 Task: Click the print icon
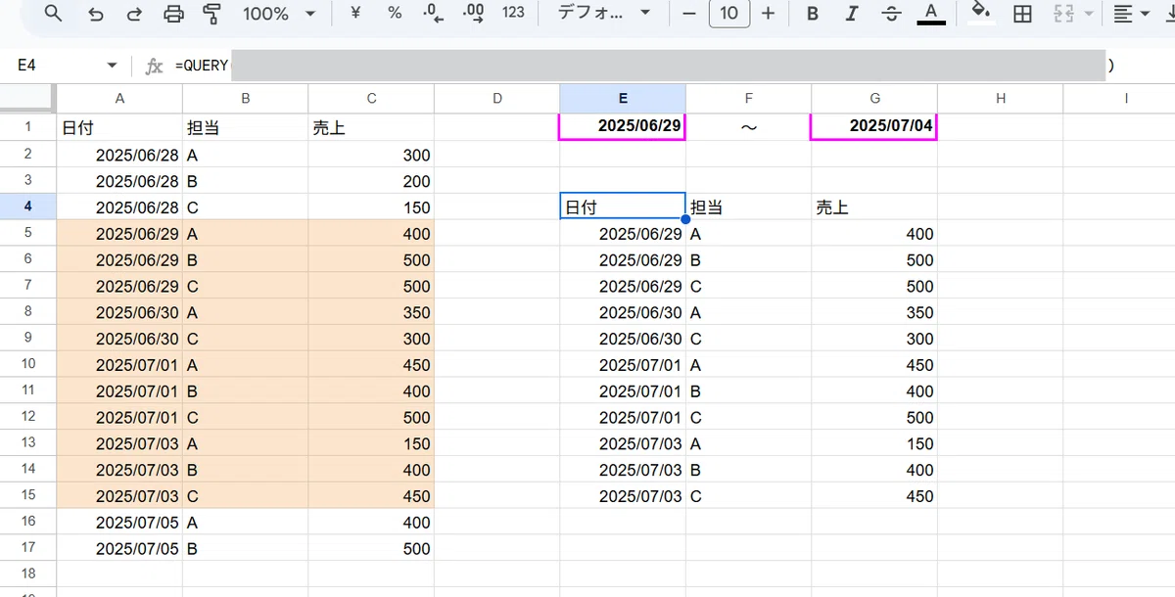pyautogui.click(x=173, y=14)
